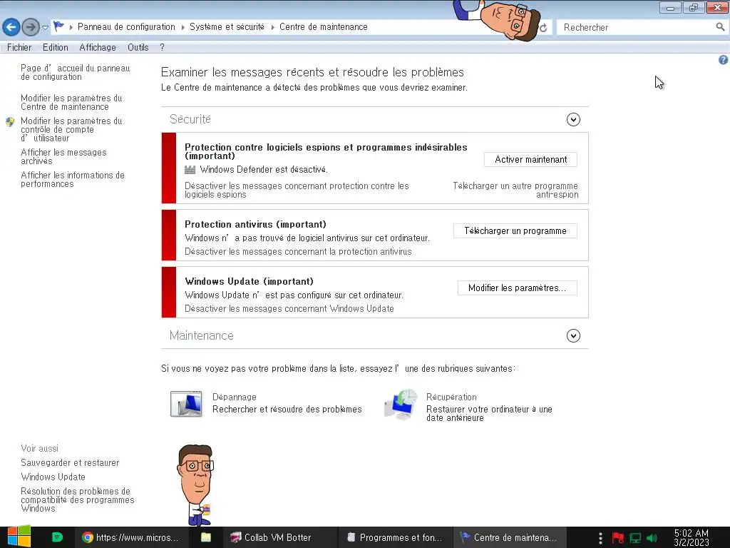This screenshot has width=730, height=548.
Task: Expand arrow after Panneau de configuration breadcrumb
Action: [182, 28]
